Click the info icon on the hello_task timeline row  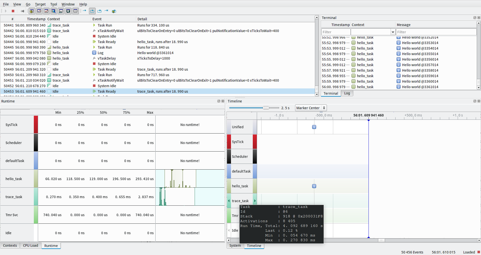point(314,186)
